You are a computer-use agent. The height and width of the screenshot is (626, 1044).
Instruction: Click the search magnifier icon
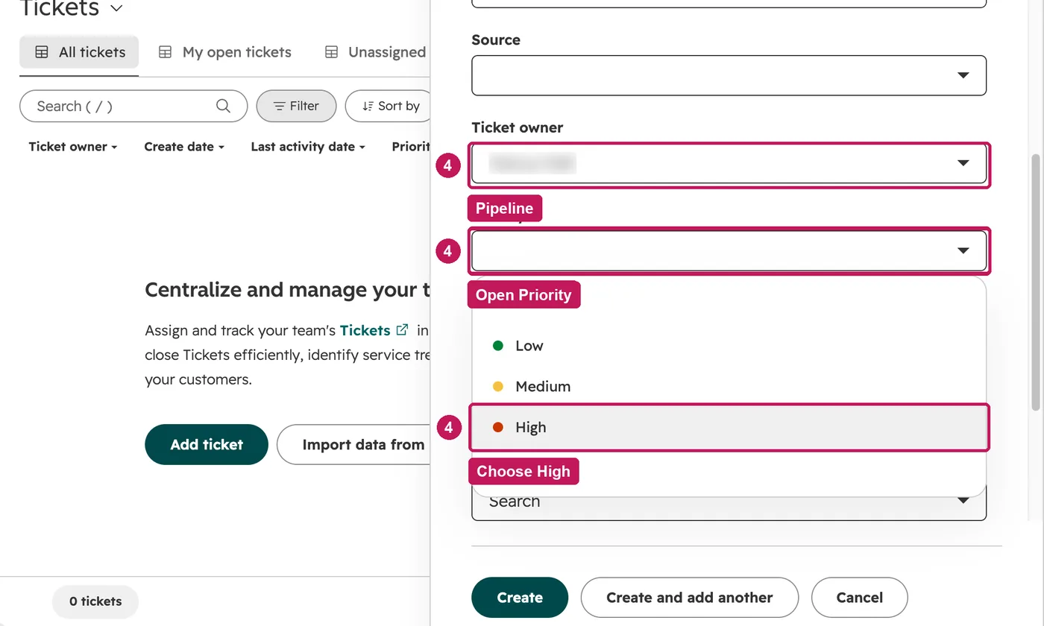(223, 106)
